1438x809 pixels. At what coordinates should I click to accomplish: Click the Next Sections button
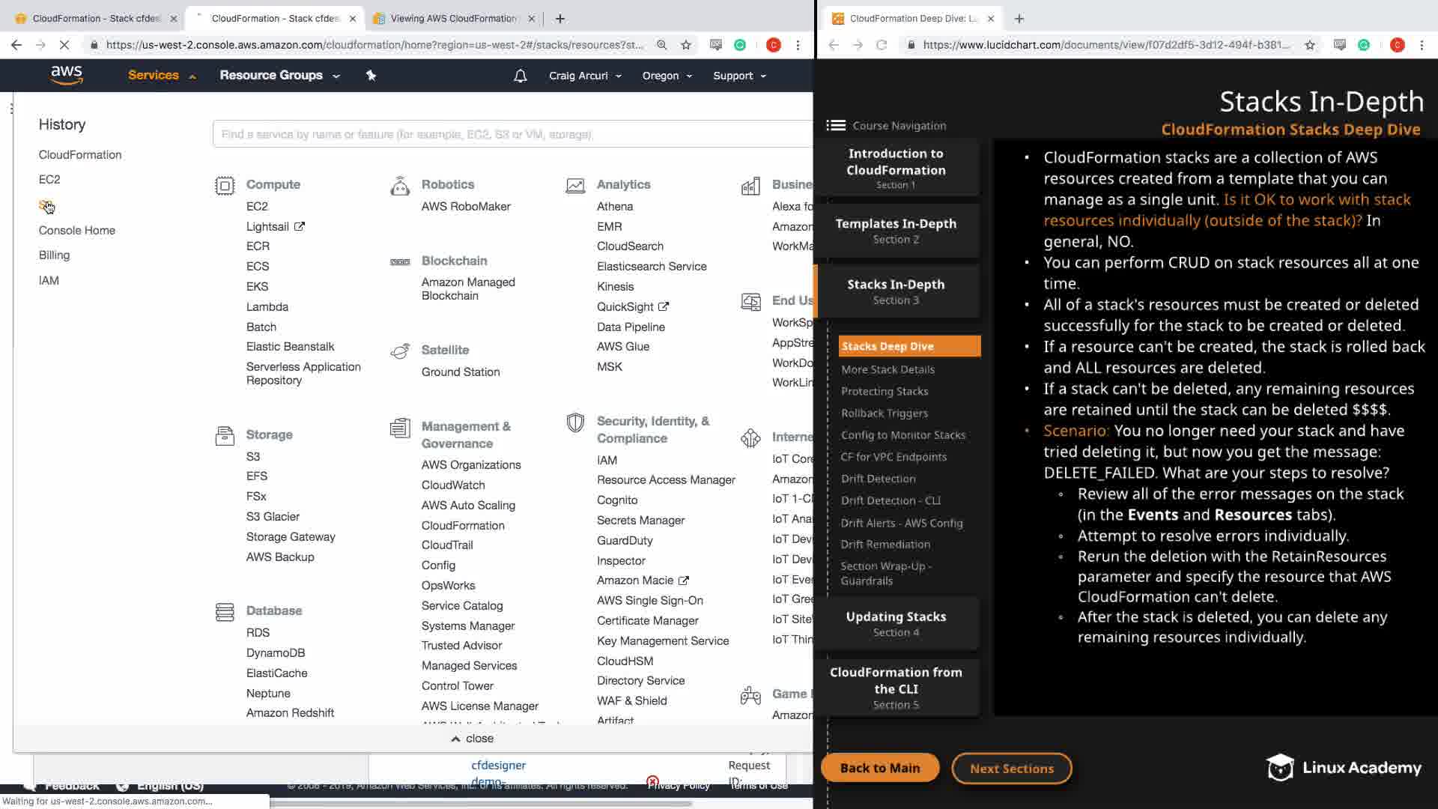click(x=1011, y=768)
